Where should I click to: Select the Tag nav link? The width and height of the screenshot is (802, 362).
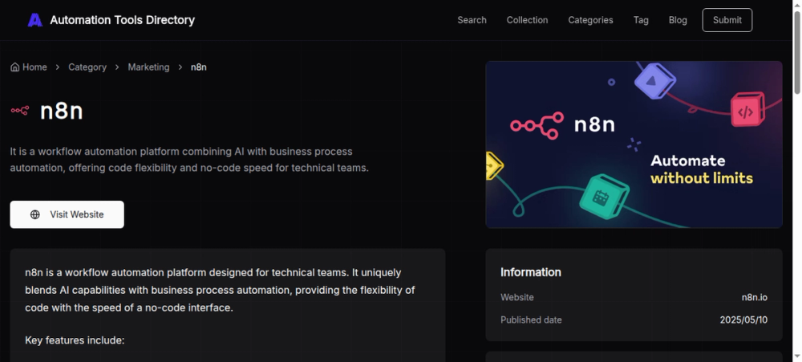click(x=641, y=20)
